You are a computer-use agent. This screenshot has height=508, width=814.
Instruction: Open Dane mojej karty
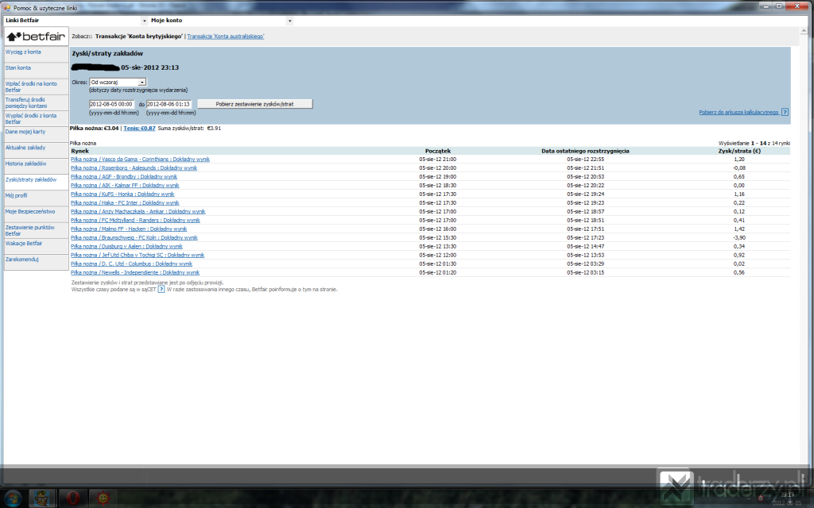coord(25,132)
